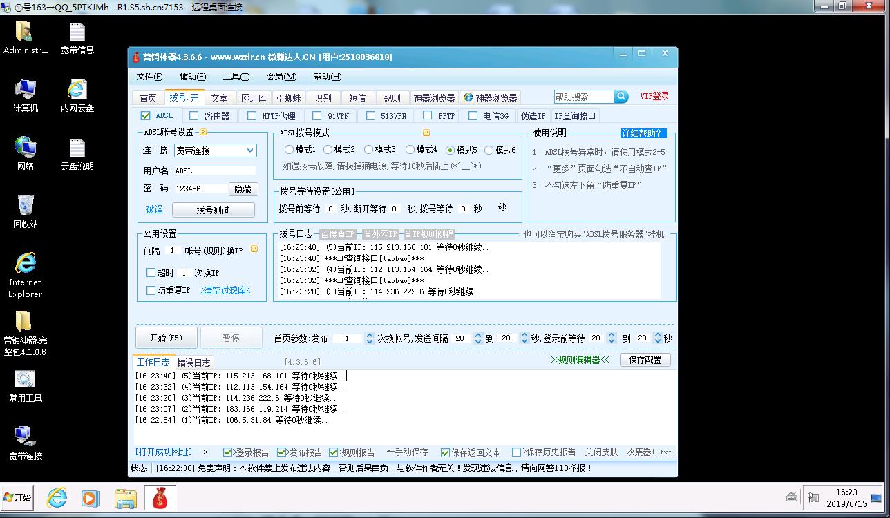Open the 工具(T) menu
The image size is (890, 518).
(x=236, y=77)
